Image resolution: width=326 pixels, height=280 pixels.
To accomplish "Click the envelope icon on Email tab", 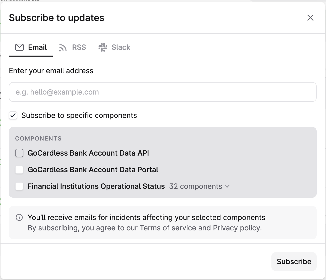I will pyautogui.click(x=19, y=47).
